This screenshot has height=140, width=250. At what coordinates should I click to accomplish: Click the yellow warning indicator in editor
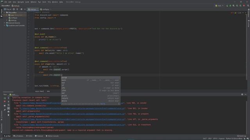236,13
